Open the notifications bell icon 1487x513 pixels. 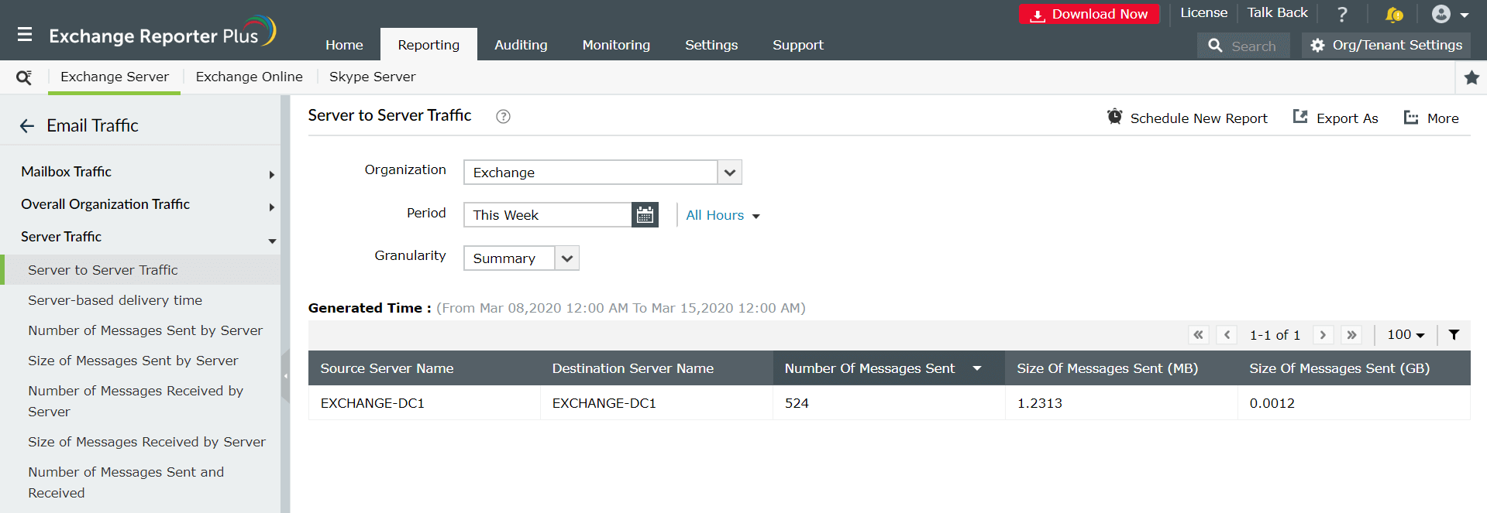point(1393,14)
